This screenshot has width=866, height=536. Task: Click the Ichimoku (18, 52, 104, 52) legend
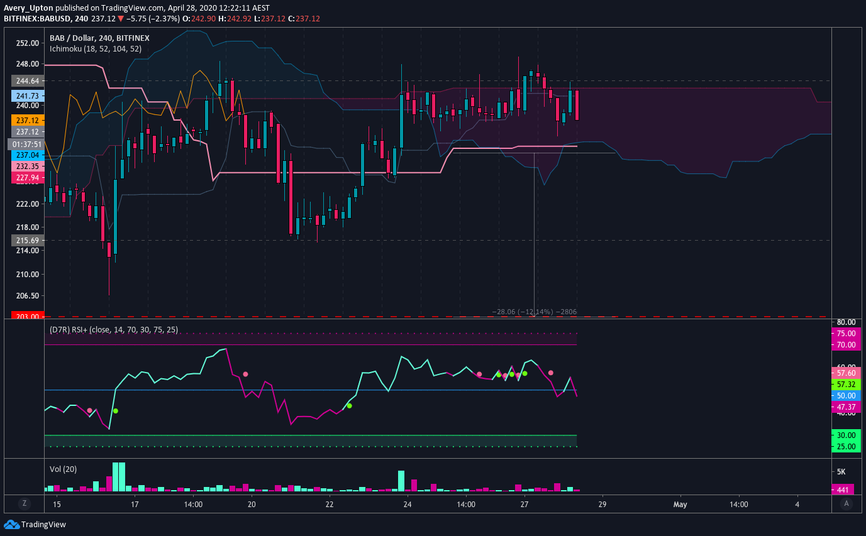pos(97,50)
